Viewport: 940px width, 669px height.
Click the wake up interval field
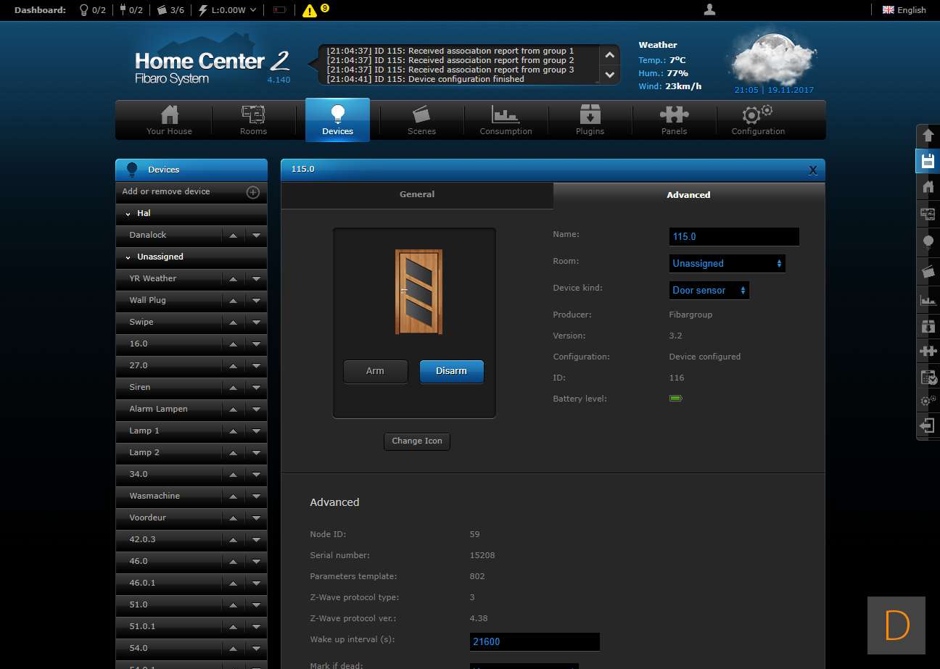tap(535, 641)
